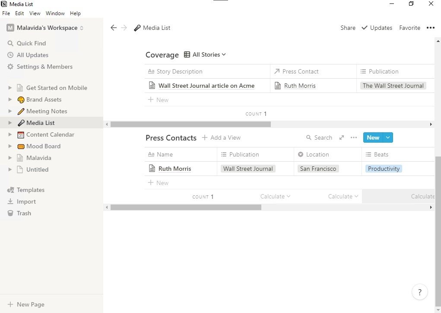
Task: Expand the Meeting Notes page toggle
Action: (10, 111)
